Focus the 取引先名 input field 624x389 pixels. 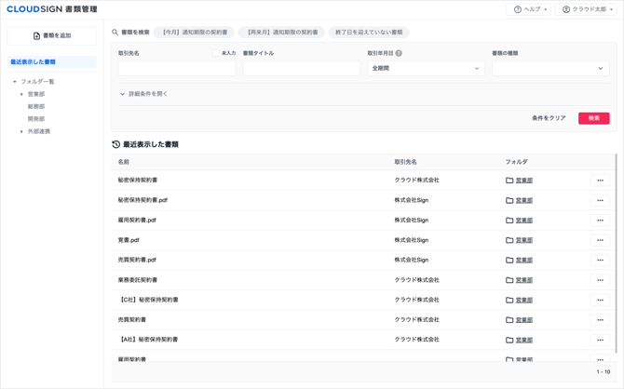coord(177,69)
